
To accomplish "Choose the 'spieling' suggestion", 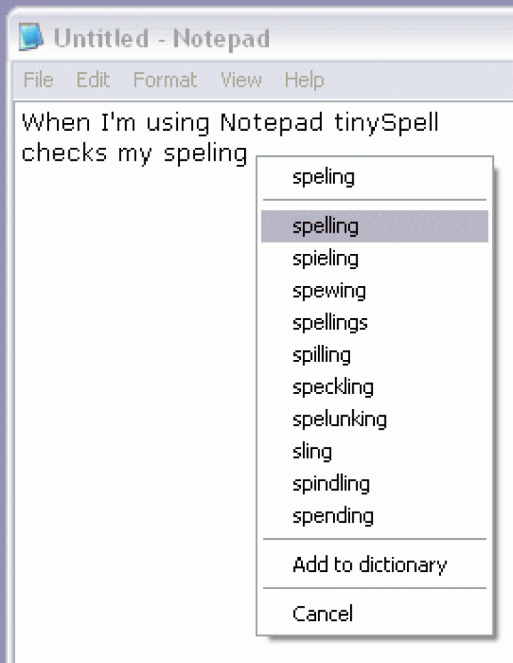I will pyautogui.click(x=326, y=258).
